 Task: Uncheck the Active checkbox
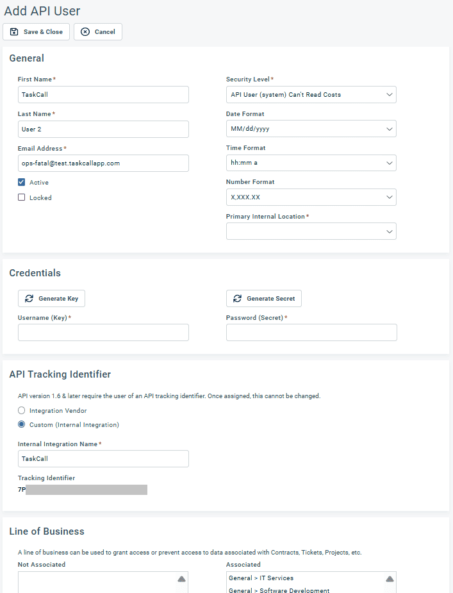22,182
